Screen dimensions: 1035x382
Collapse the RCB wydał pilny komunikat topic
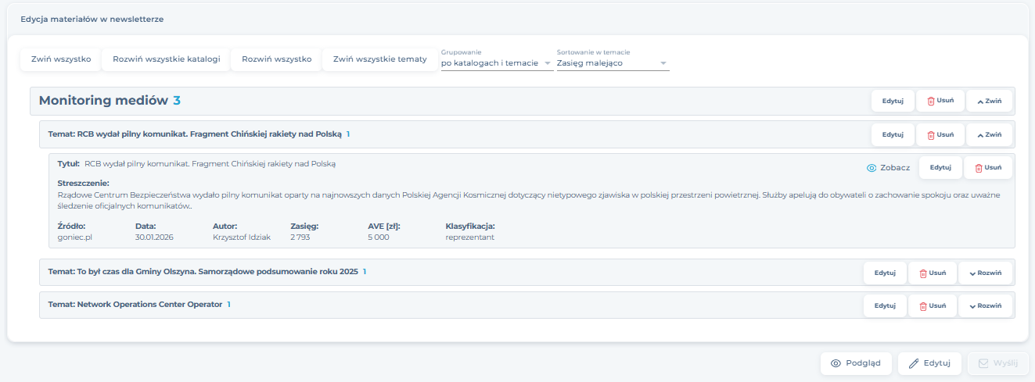pos(989,134)
